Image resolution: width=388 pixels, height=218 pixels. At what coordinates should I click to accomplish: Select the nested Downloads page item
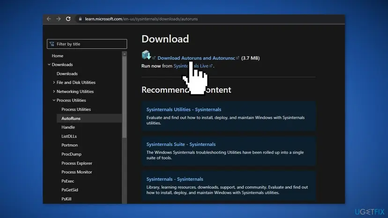(x=67, y=73)
